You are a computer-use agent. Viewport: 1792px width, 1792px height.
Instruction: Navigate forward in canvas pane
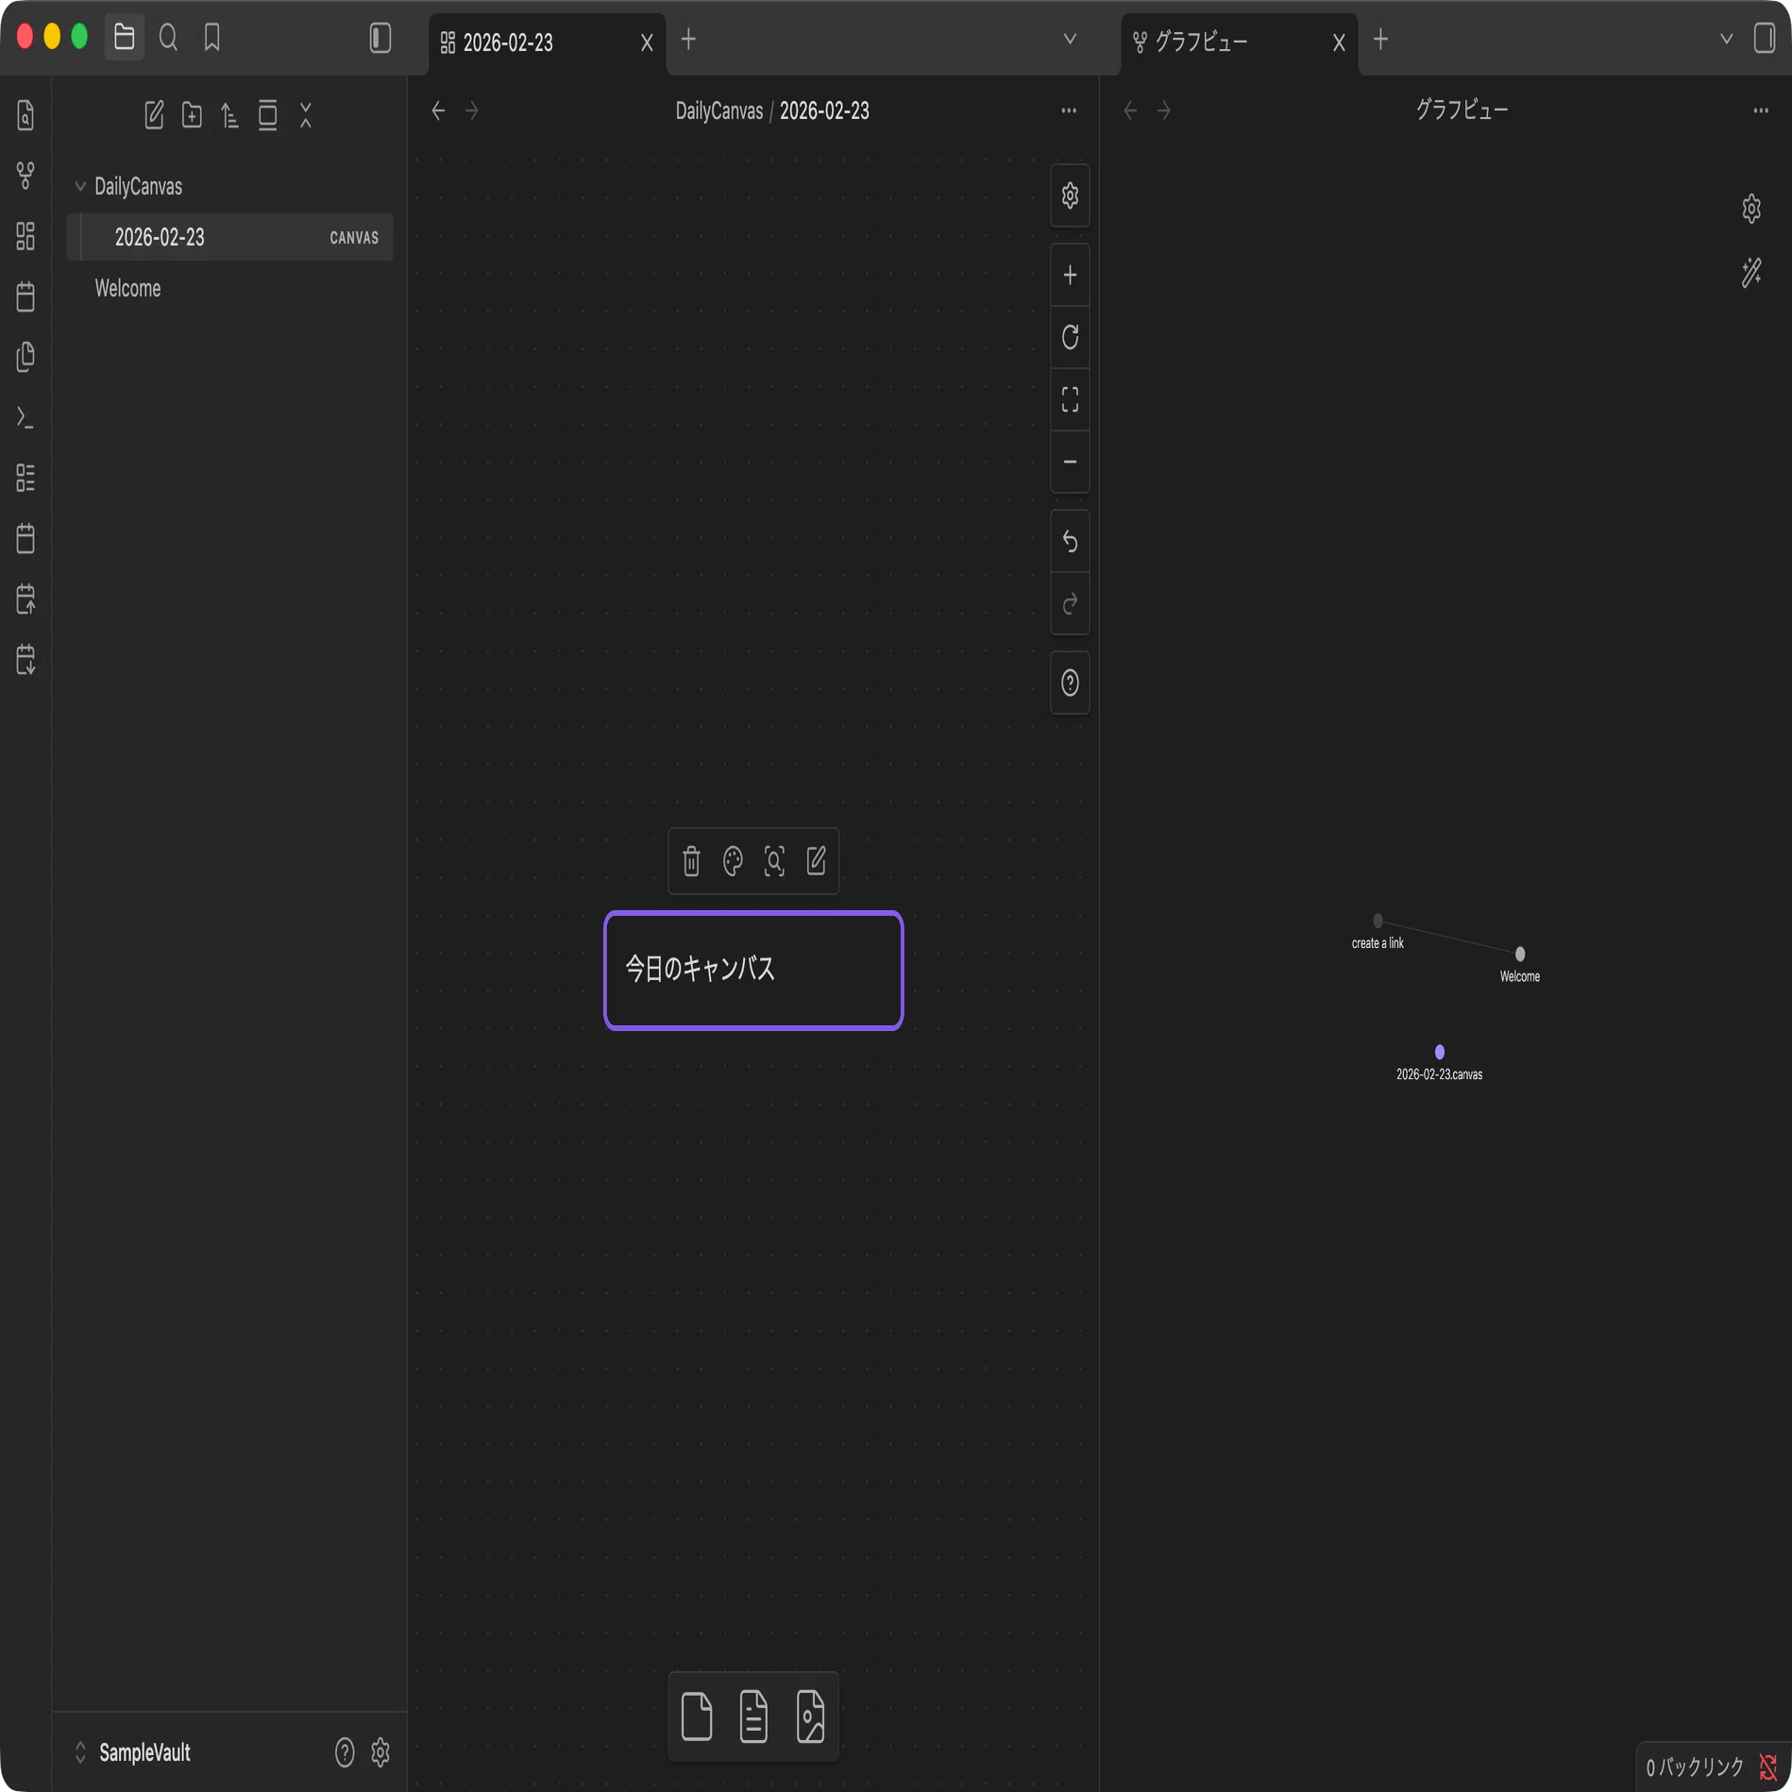tap(472, 110)
